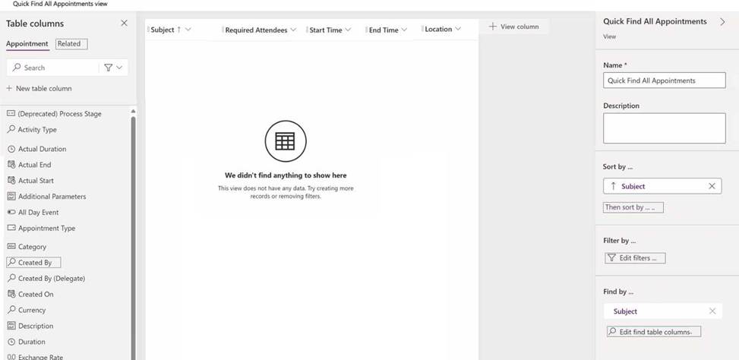Click Edit filters button
Image resolution: width=739 pixels, height=360 pixels.
(x=635, y=258)
